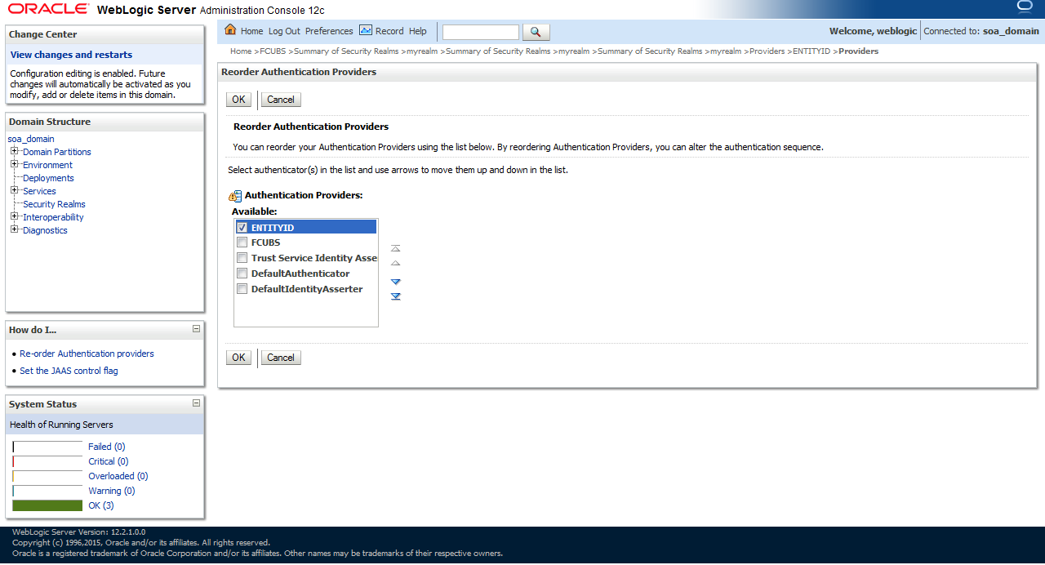Open Help in the toolbar
This screenshot has width=1045, height=565.
pos(418,31)
